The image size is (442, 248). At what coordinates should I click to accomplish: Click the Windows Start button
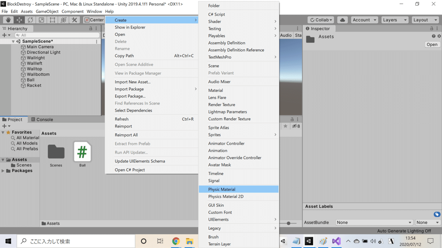pyautogui.click(x=8, y=241)
